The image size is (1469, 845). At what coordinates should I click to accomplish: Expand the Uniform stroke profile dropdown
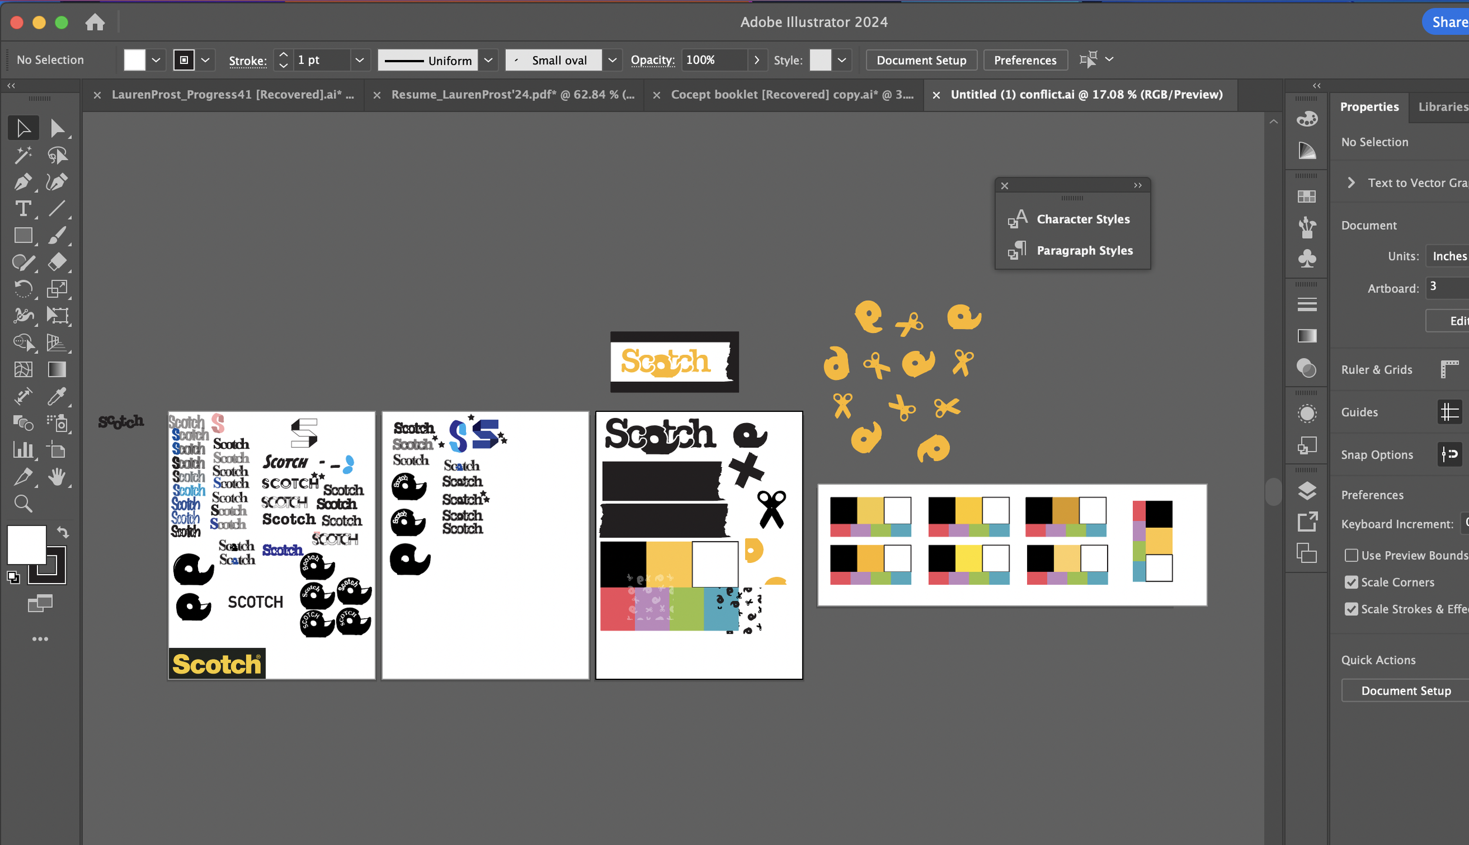point(488,60)
